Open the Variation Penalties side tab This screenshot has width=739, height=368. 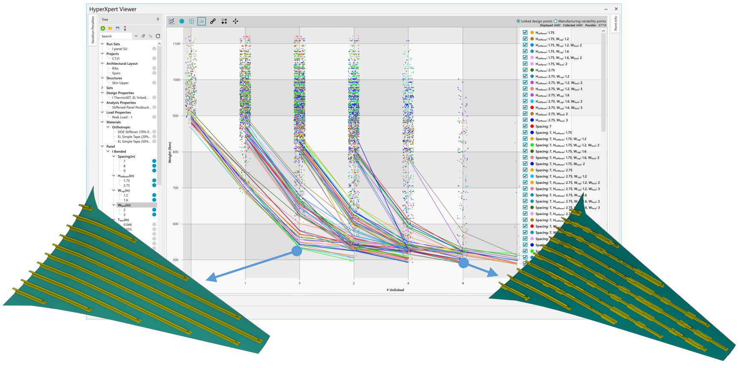click(93, 30)
